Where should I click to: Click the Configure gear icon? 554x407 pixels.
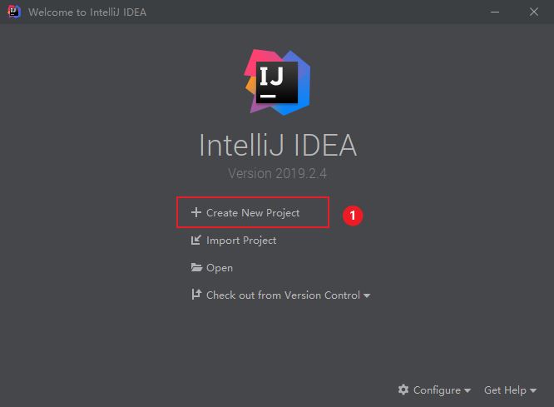[x=403, y=390]
